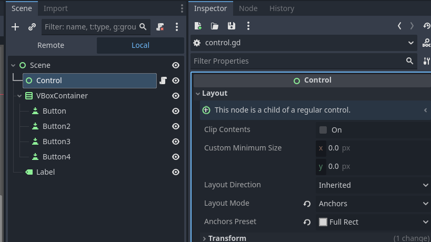Open the Anchors Preset Full Rect dropdown
This screenshot has height=242, width=431.
[373, 222]
